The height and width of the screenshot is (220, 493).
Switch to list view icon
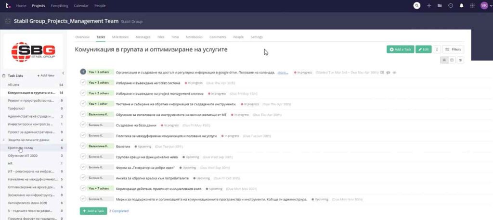(444, 60)
